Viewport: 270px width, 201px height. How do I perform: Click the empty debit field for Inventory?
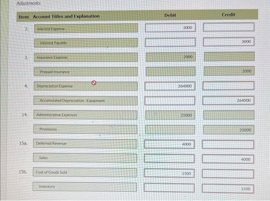click(x=169, y=188)
